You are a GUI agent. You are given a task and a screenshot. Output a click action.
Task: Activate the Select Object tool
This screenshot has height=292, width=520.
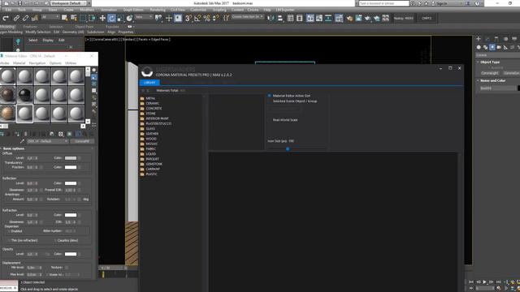[x=65, y=18]
